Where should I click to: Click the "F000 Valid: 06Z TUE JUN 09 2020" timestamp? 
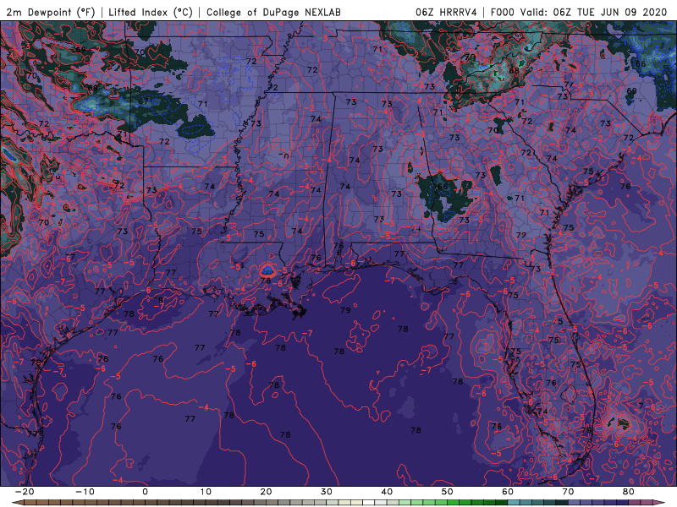[579, 12]
